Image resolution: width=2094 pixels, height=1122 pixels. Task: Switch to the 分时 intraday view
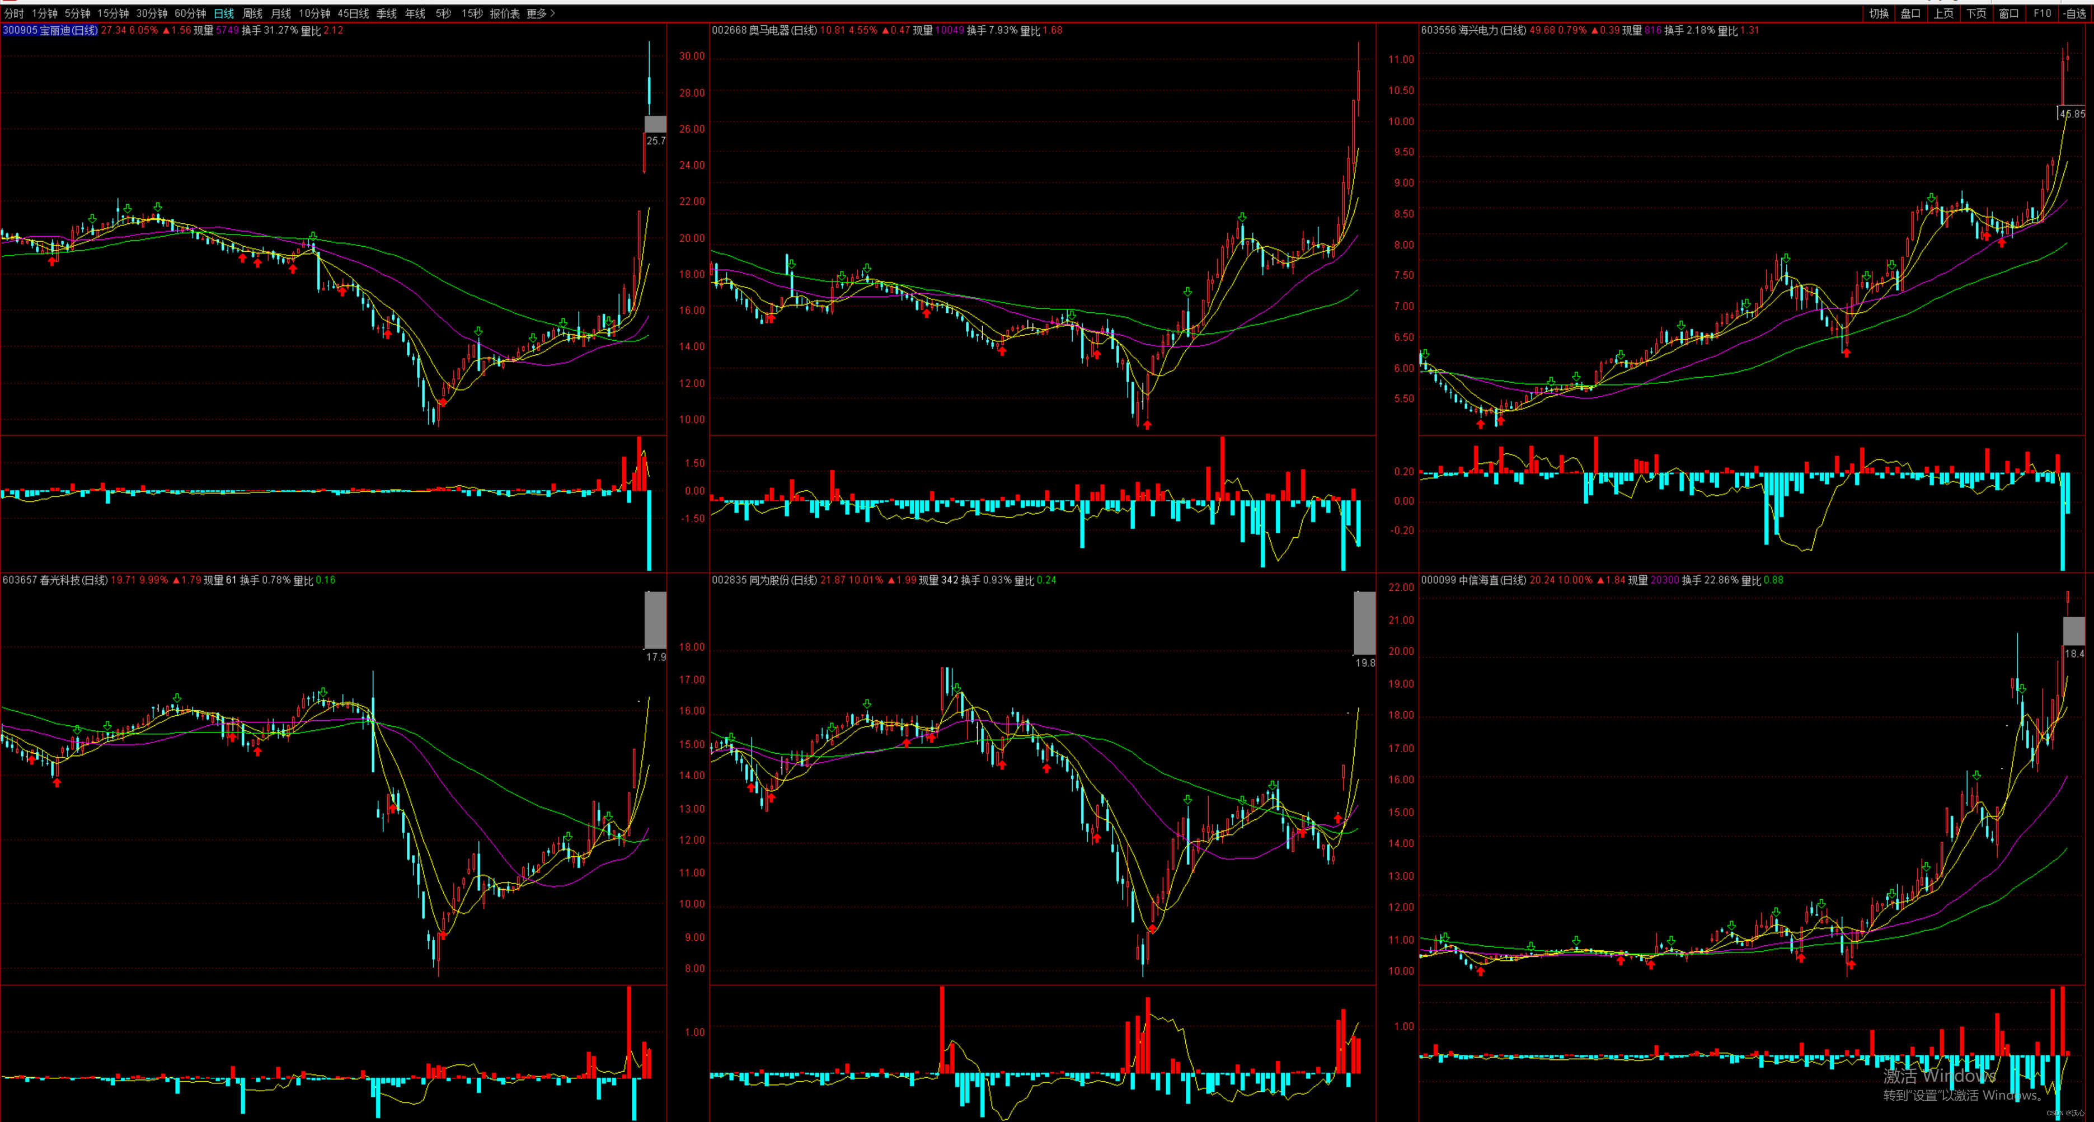14,14
